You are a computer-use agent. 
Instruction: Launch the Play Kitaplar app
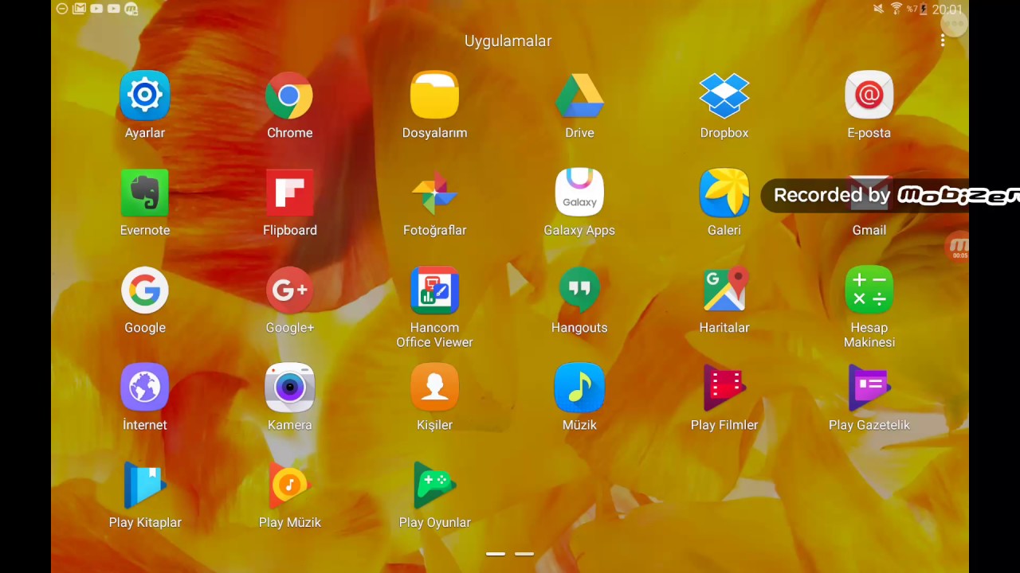coord(144,485)
